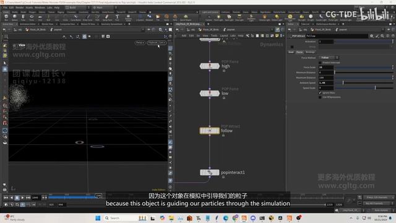396x223 pixels.
Task: Select the Spray Paint shelf tool
Action: [x=107, y=17]
